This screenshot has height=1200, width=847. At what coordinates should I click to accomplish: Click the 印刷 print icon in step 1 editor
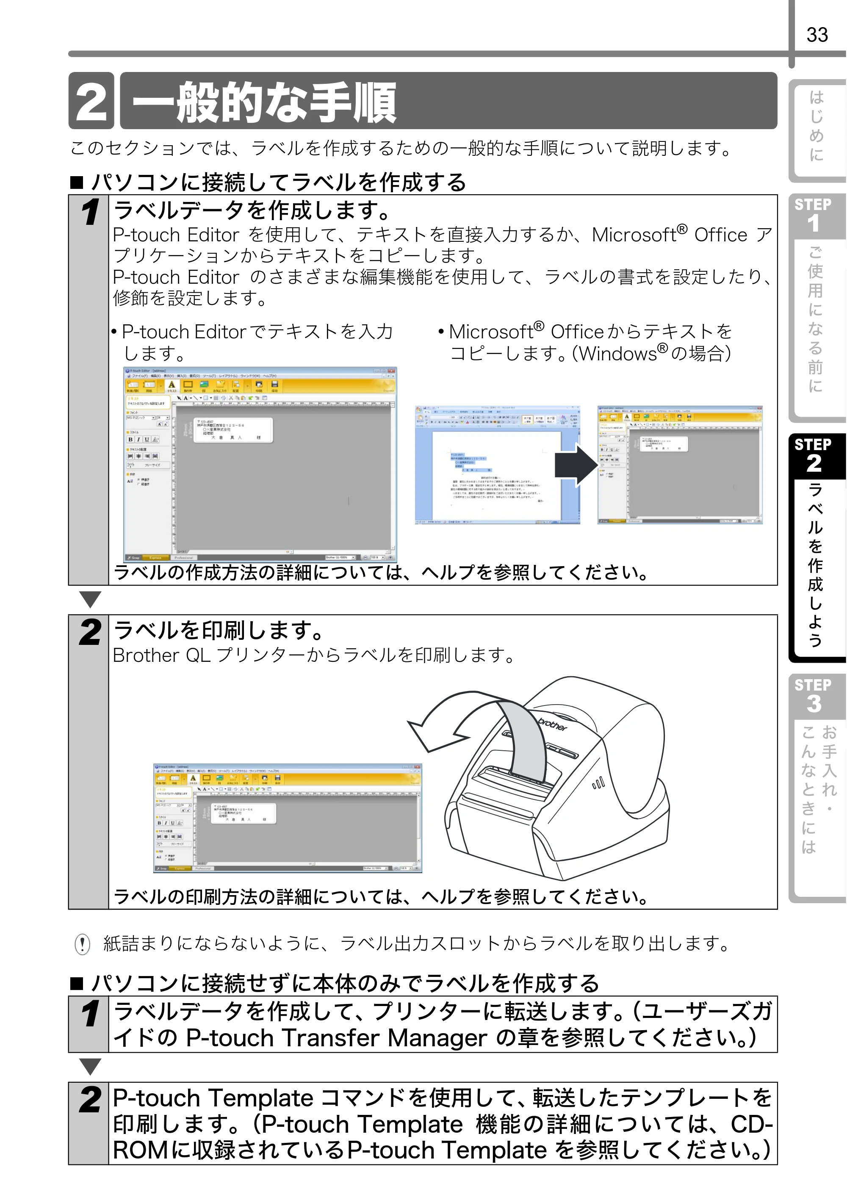[259, 387]
